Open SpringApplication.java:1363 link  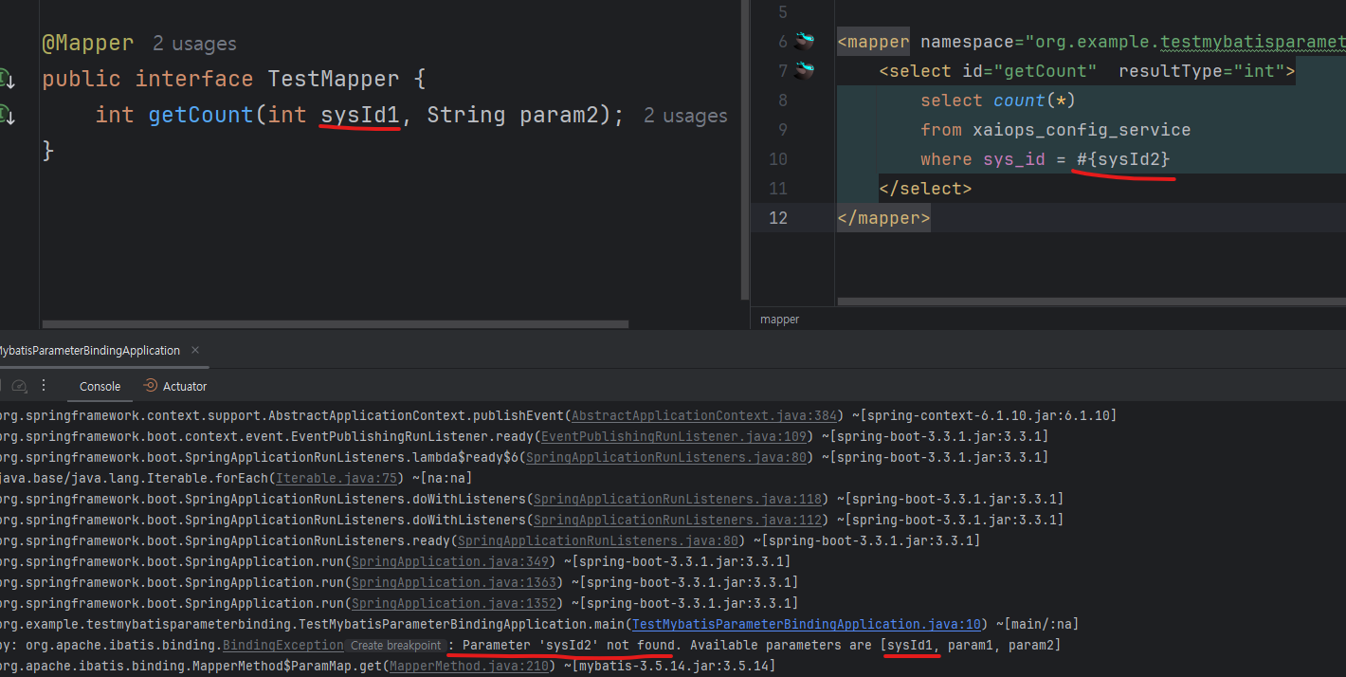click(x=452, y=582)
